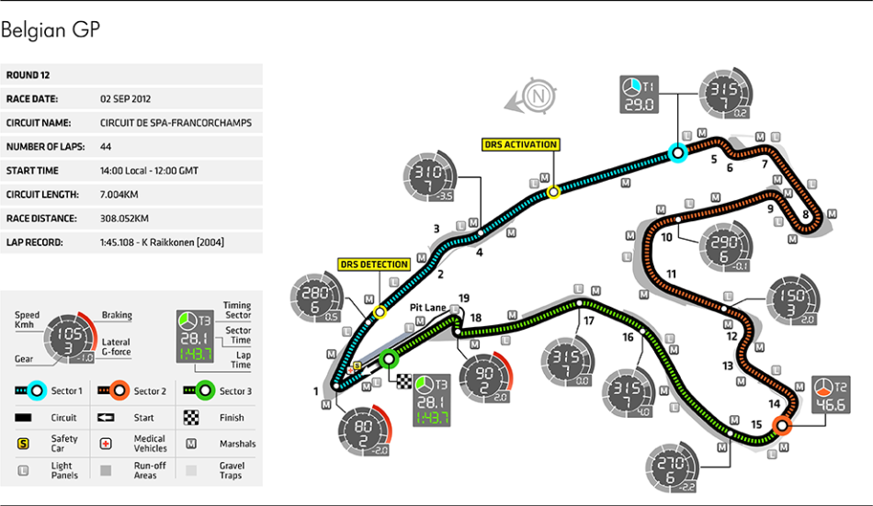
Task: Click the Sector 1 cyan legend marker
Action: click(x=37, y=391)
